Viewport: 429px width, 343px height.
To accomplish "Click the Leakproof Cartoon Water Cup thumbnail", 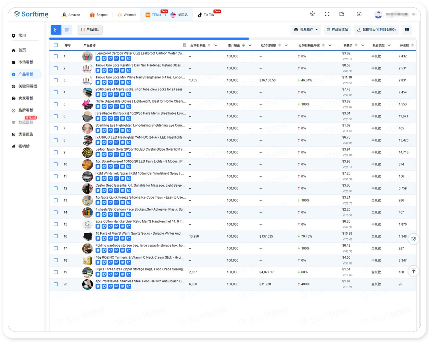I will [88, 57].
